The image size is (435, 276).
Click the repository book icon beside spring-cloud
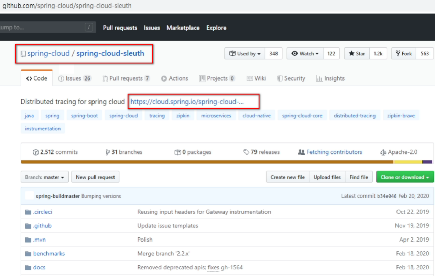pyautogui.click(x=23, y=54)
